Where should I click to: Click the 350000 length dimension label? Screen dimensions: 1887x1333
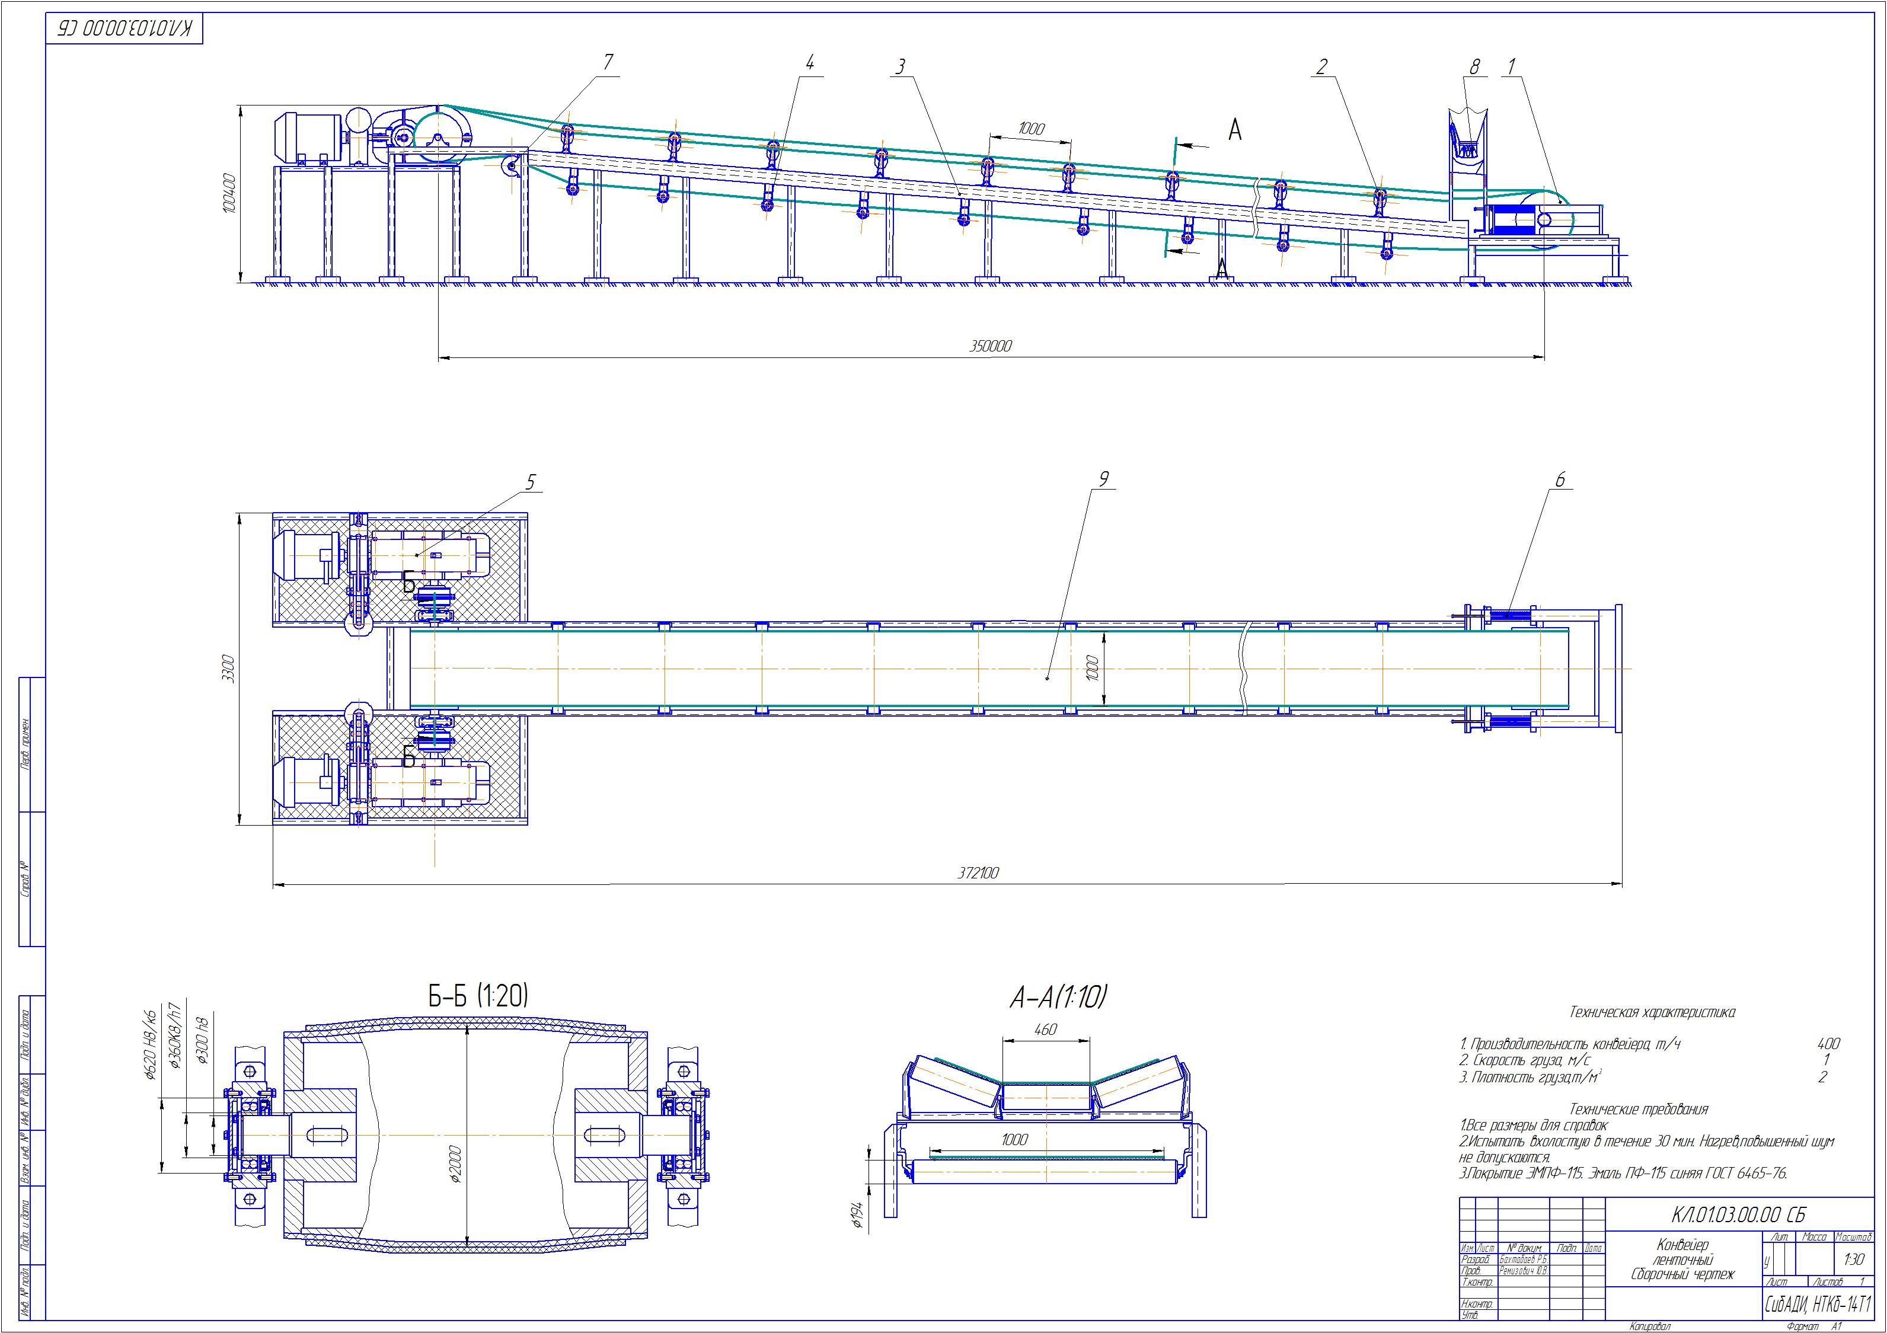(x=991, y=347)
